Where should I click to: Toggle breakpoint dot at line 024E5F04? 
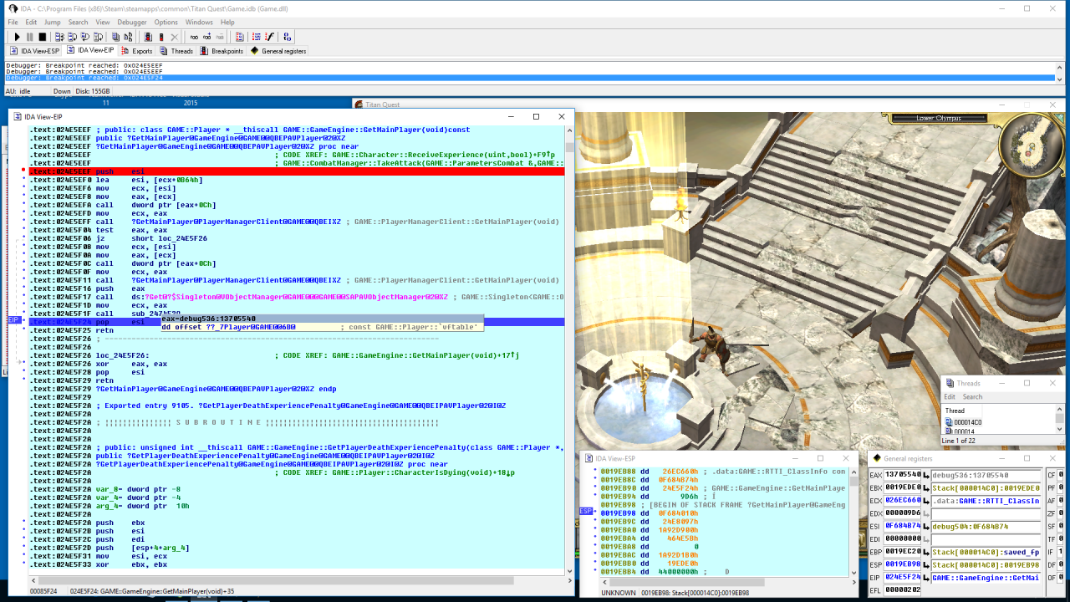[x=23, y=230]
